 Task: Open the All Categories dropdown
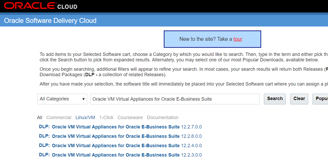click(62, 99)
